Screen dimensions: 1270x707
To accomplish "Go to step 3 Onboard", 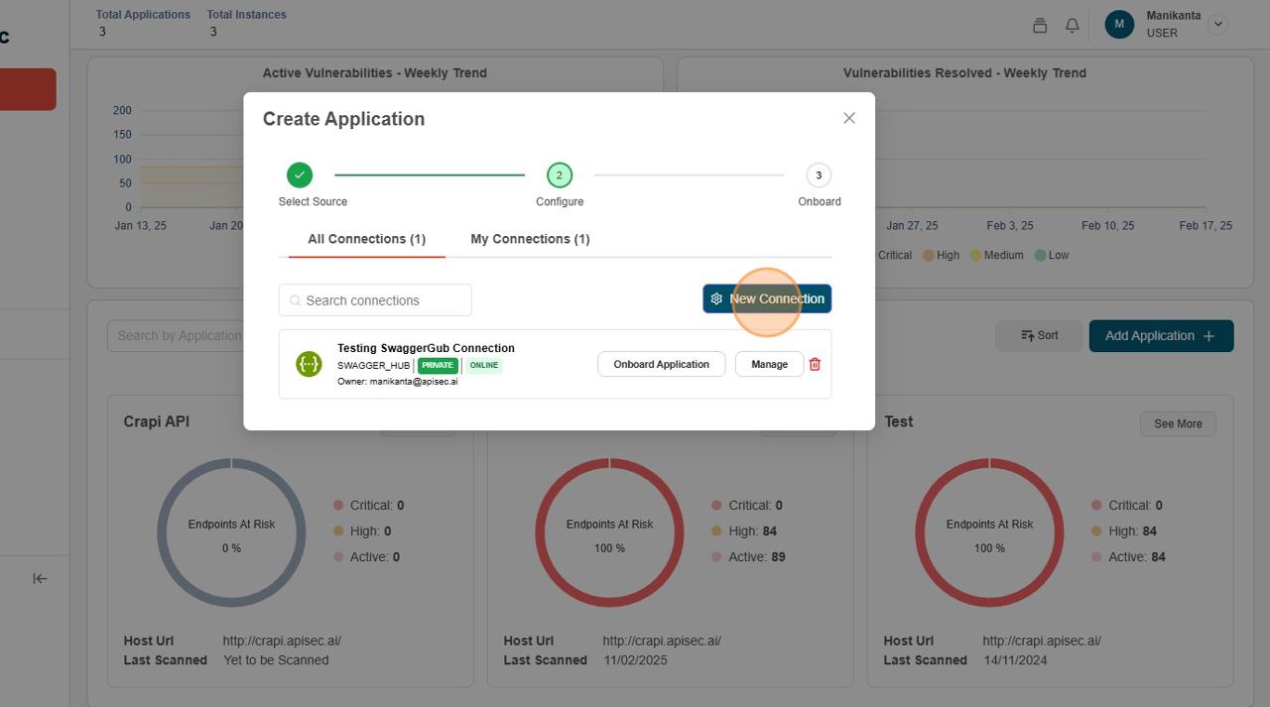I will point(819,176).
